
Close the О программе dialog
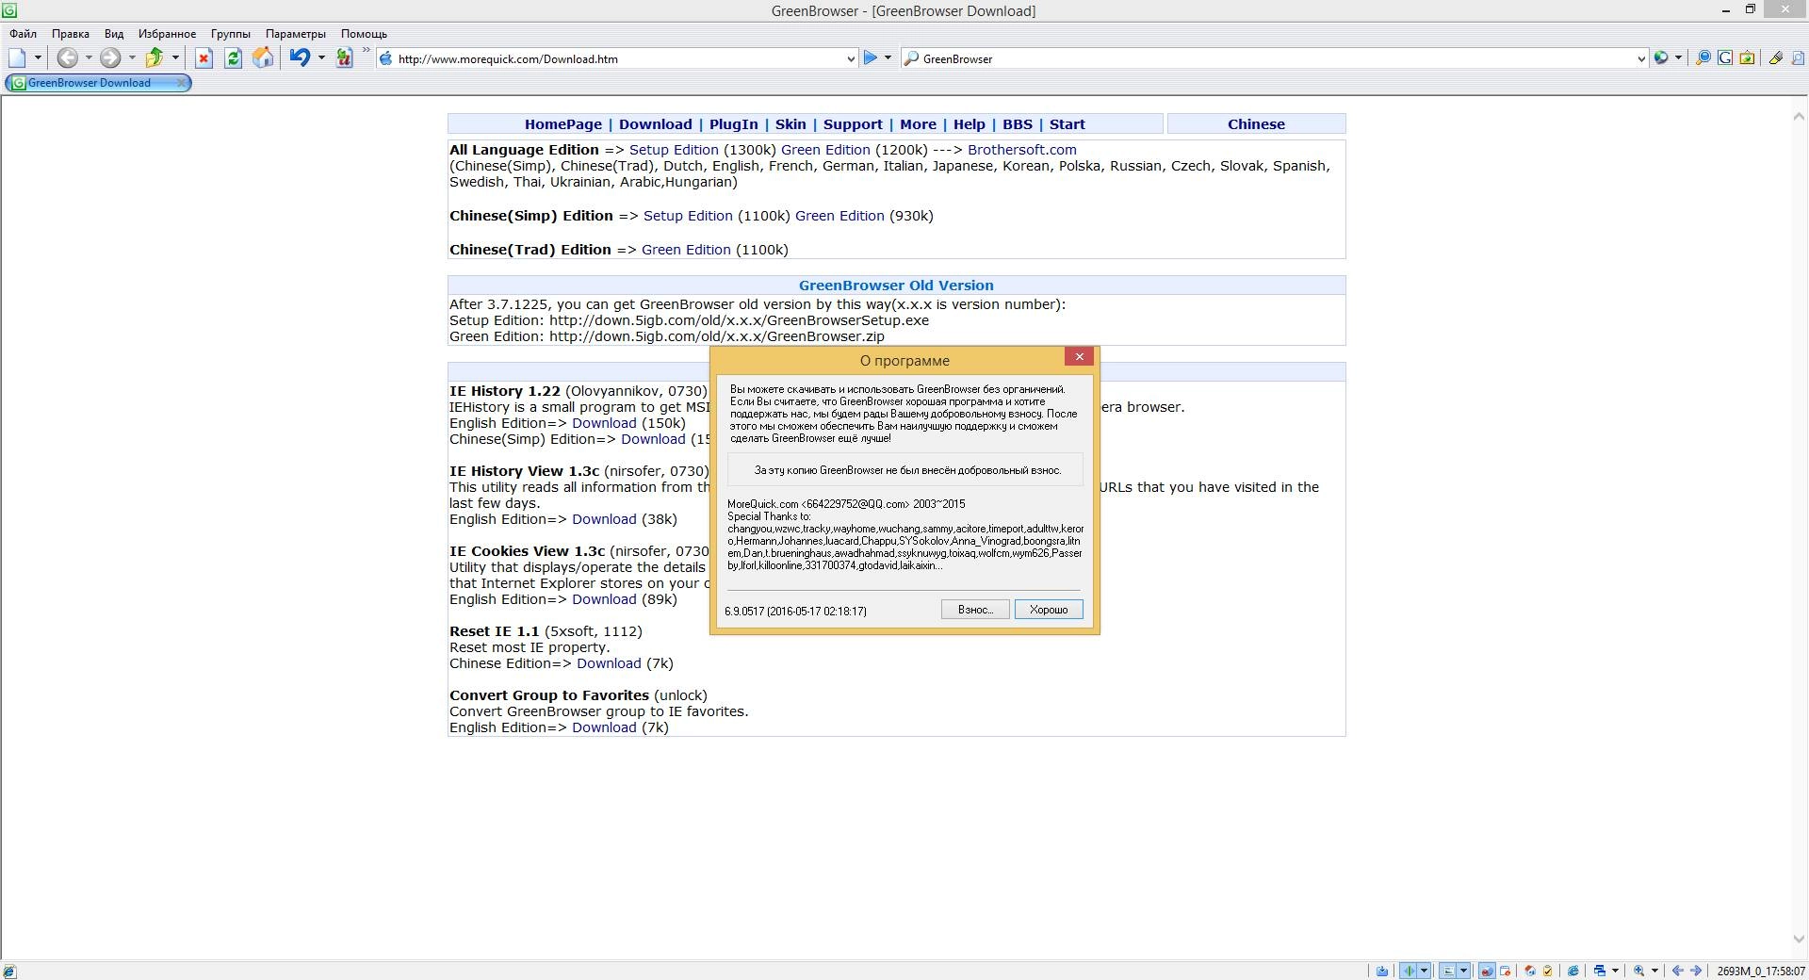(1080, 356)
